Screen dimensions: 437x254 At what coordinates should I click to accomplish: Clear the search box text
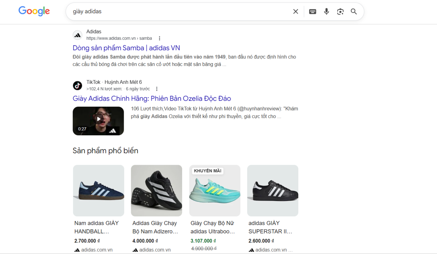pyautogui.click(x=295, y=12)
